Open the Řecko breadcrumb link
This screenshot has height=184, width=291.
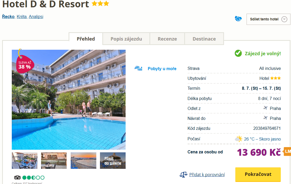pos(8,16)
